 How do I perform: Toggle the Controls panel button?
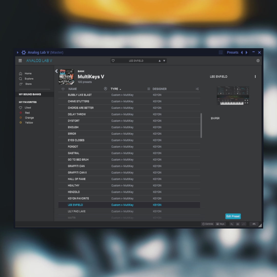tap(207, 224)
